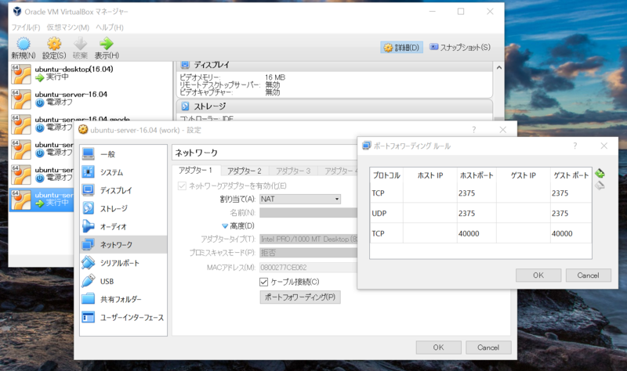The height and width of the screenshot is (371, 627).
Task: Select User Interface (ユーザーインターフェース) category
Action: pos(123,318)
